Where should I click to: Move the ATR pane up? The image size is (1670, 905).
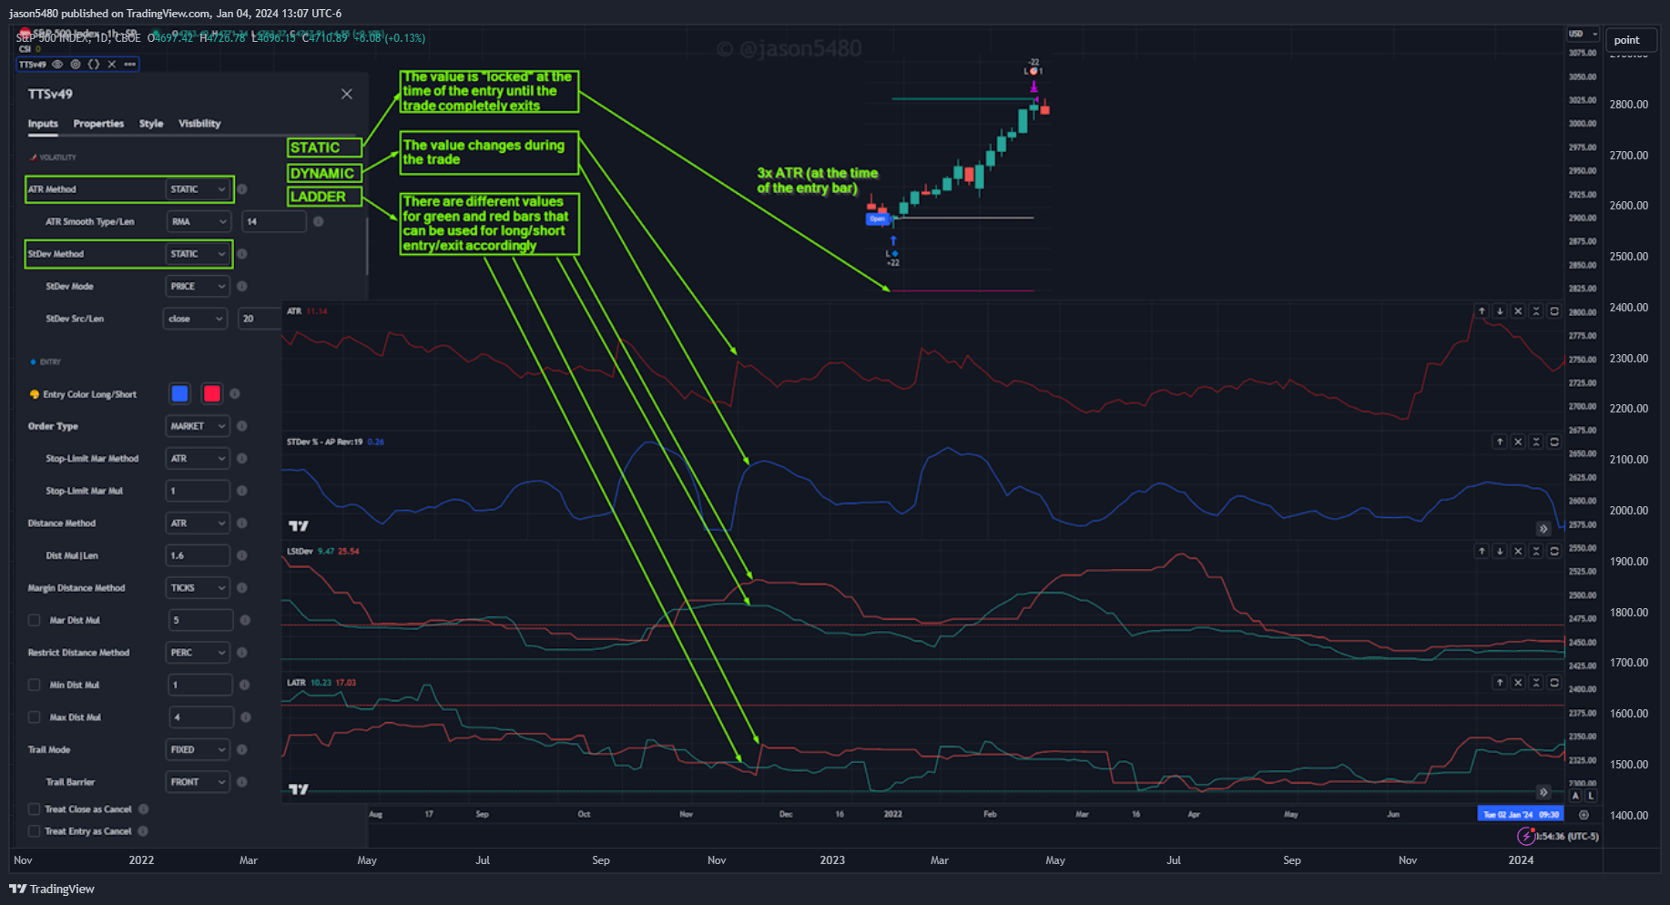(x=1482, y=311)
